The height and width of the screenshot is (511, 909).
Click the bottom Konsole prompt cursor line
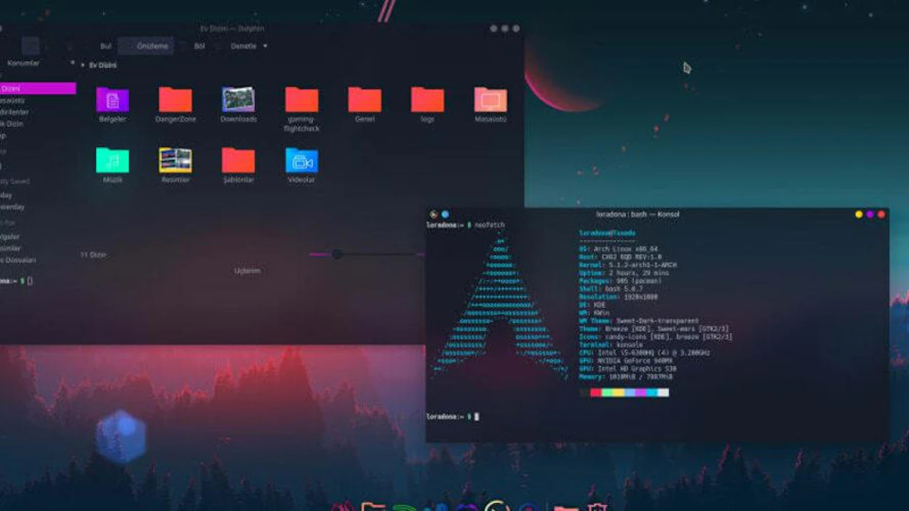point(452,417)
